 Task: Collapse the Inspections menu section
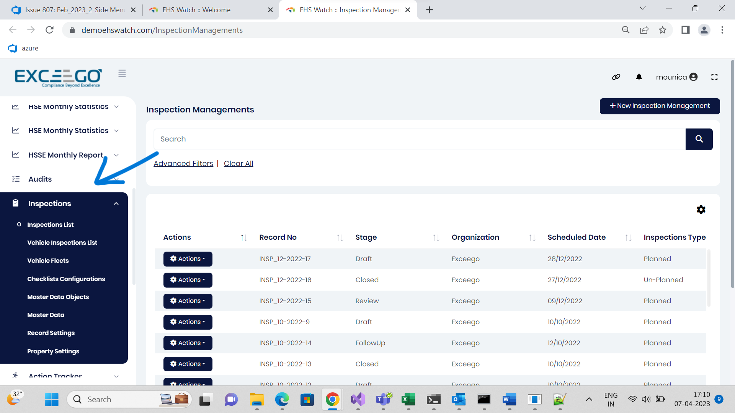coord(116,204)
